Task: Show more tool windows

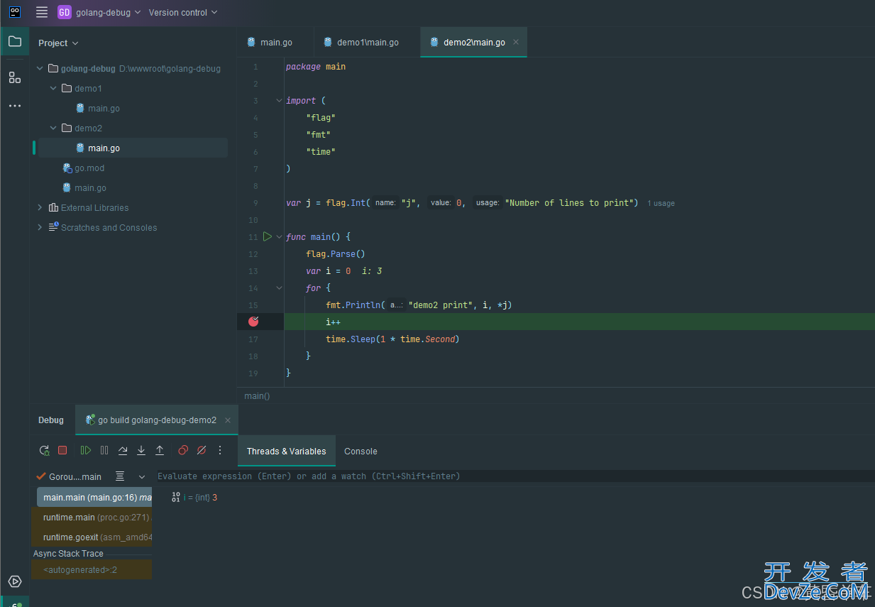Action: (15, 106)
